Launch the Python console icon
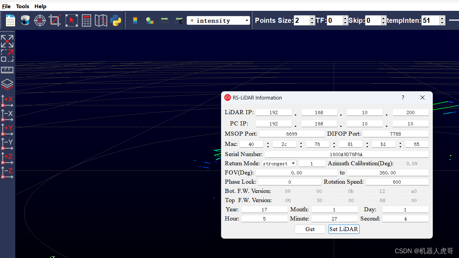Image resolution: width=459 pixels, height=258 pixels. point(116,20)
